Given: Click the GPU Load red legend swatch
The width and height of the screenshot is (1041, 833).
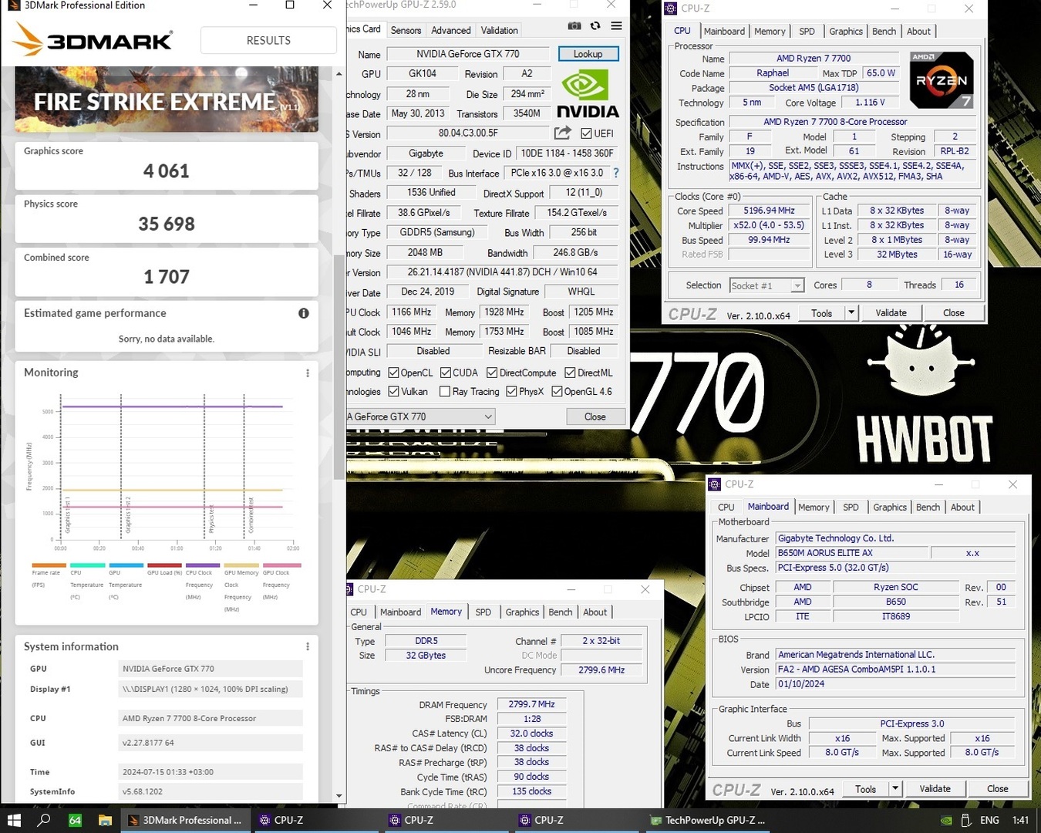Looking at the screenshot, I should [164, 565].
